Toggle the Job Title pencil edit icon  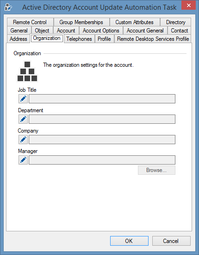pos(23,99)
